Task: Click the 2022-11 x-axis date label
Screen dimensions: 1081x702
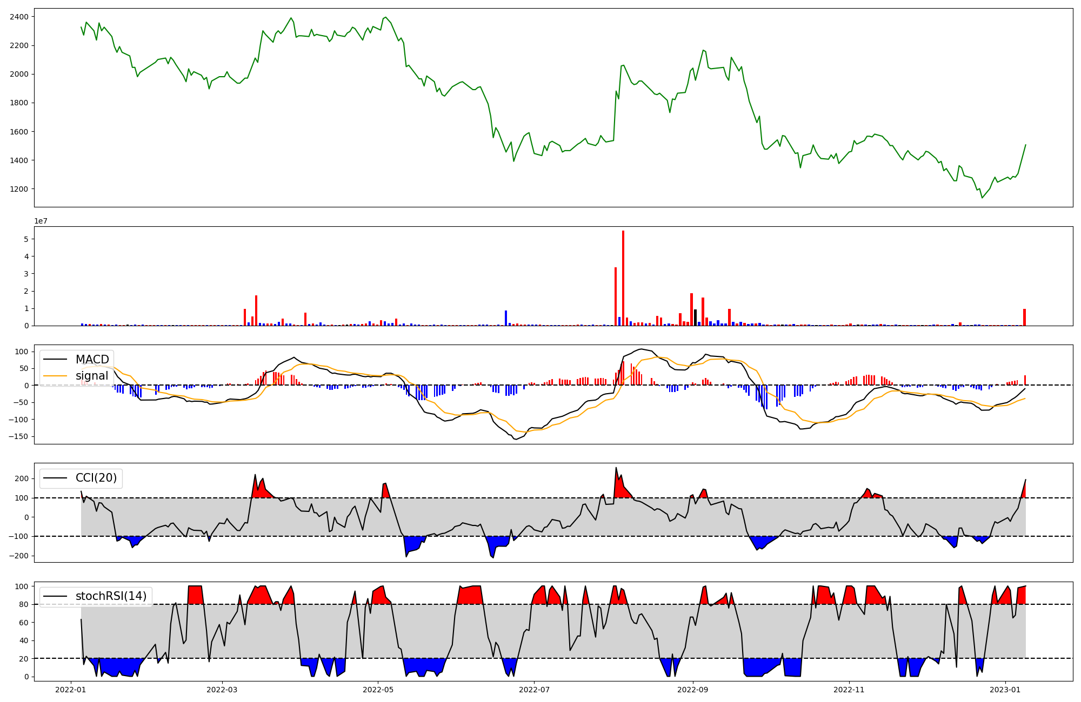Action: (x=849, y=690)
